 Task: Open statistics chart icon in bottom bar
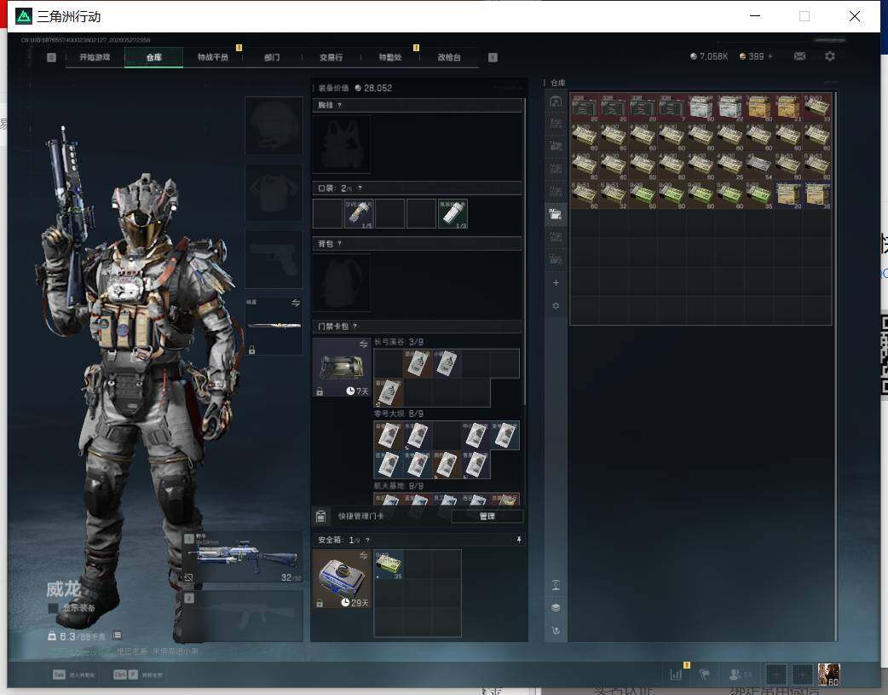676,675
